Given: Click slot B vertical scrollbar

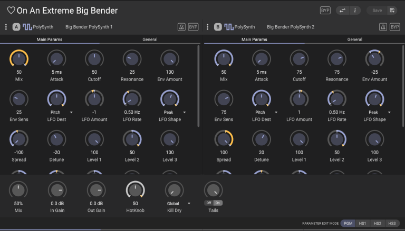Looking at the screenshot, I should click(403, 86).
